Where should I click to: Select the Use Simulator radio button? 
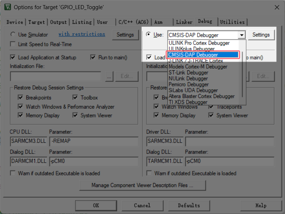(13, 35)
